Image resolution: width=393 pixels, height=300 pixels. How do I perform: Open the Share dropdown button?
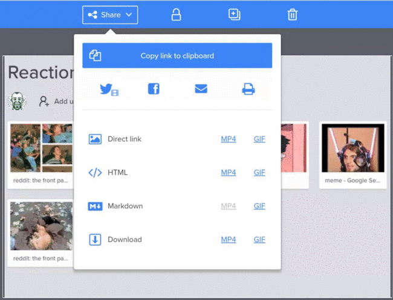[110, 14]
